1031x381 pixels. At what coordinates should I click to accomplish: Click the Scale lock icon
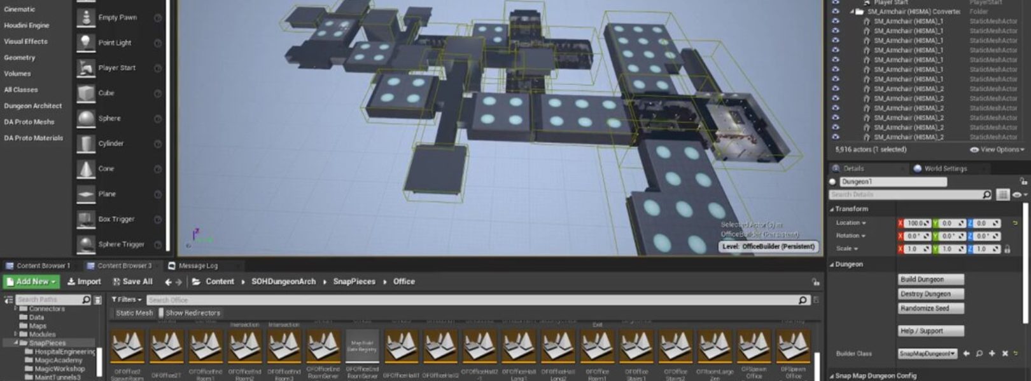pos(1007,249)
